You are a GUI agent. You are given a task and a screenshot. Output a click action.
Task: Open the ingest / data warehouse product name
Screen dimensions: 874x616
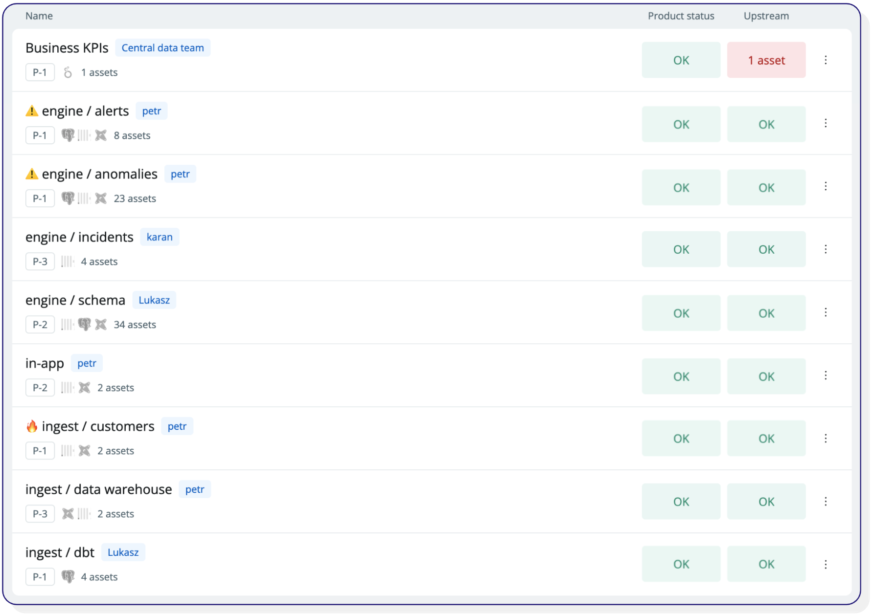tap(99, 489)
